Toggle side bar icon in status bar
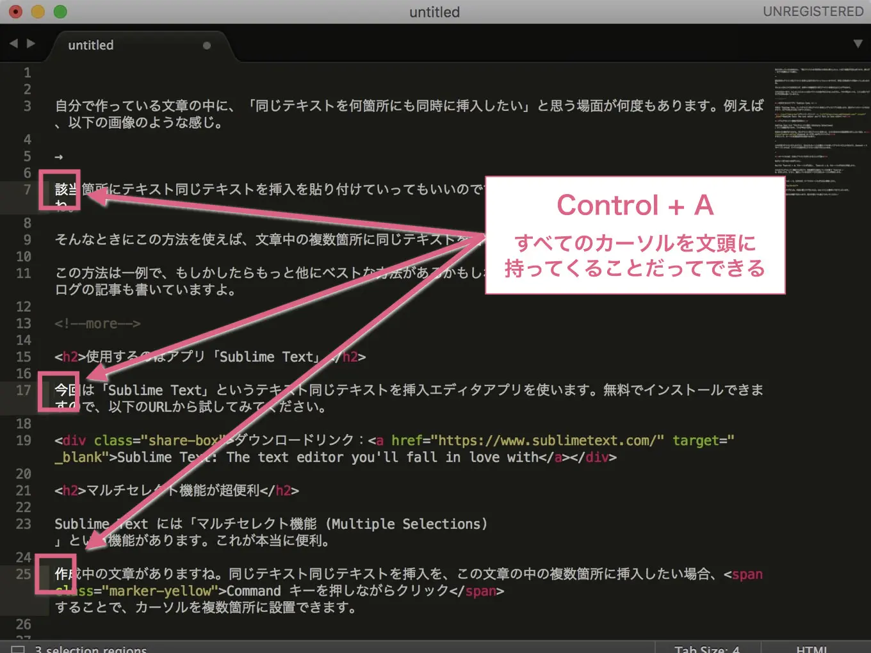The width and height of the screenshot is (871, 653). pos(18,649)
